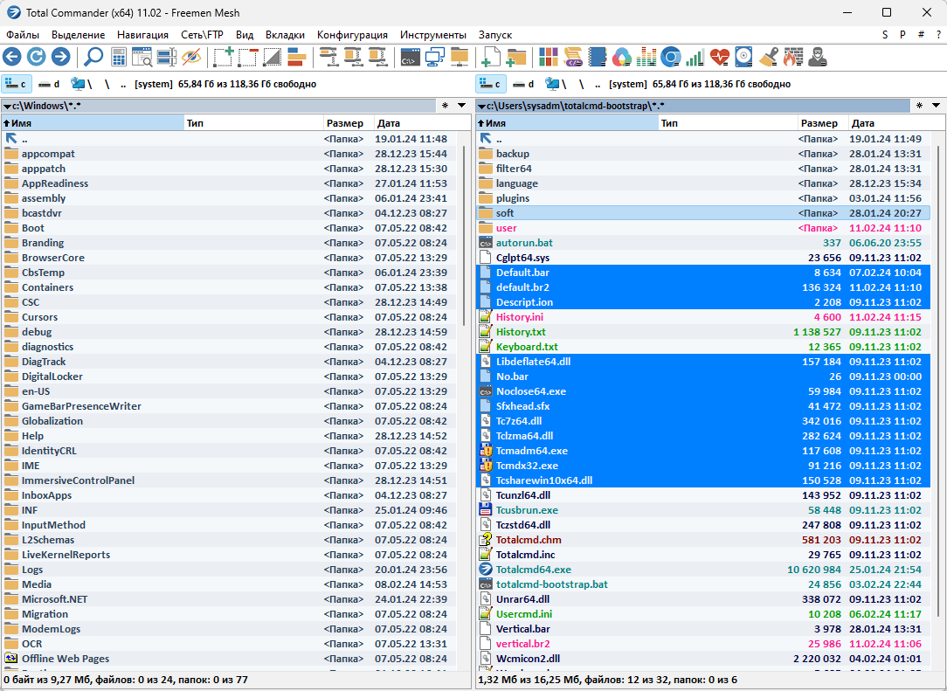947x691 pixels.
Task: Click the blue Back navigation arrow
Action: [x=12, y=58]
